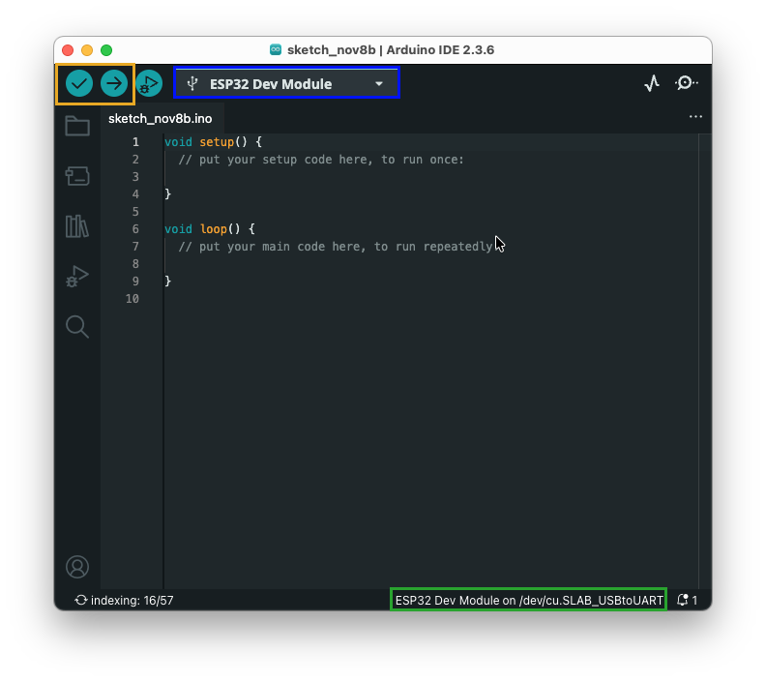Minimize the window with yellow button
Screen dimensions: 766x682
(87, 50)
